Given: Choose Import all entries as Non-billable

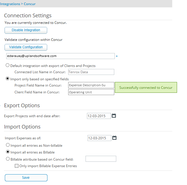Looking at the screenshot, I should tap(8, 145).
